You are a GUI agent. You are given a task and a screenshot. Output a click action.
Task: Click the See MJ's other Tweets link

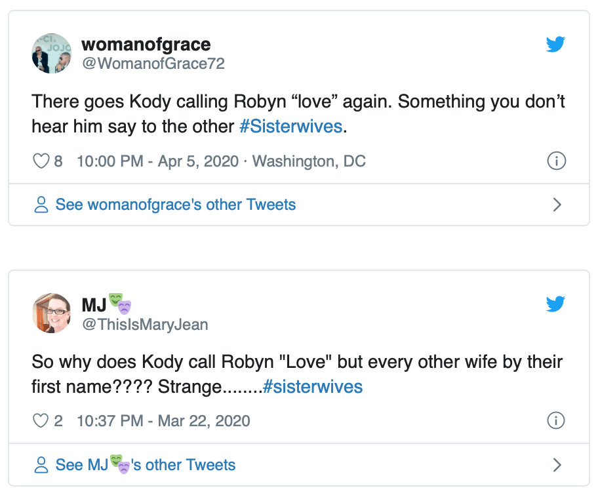146,466
